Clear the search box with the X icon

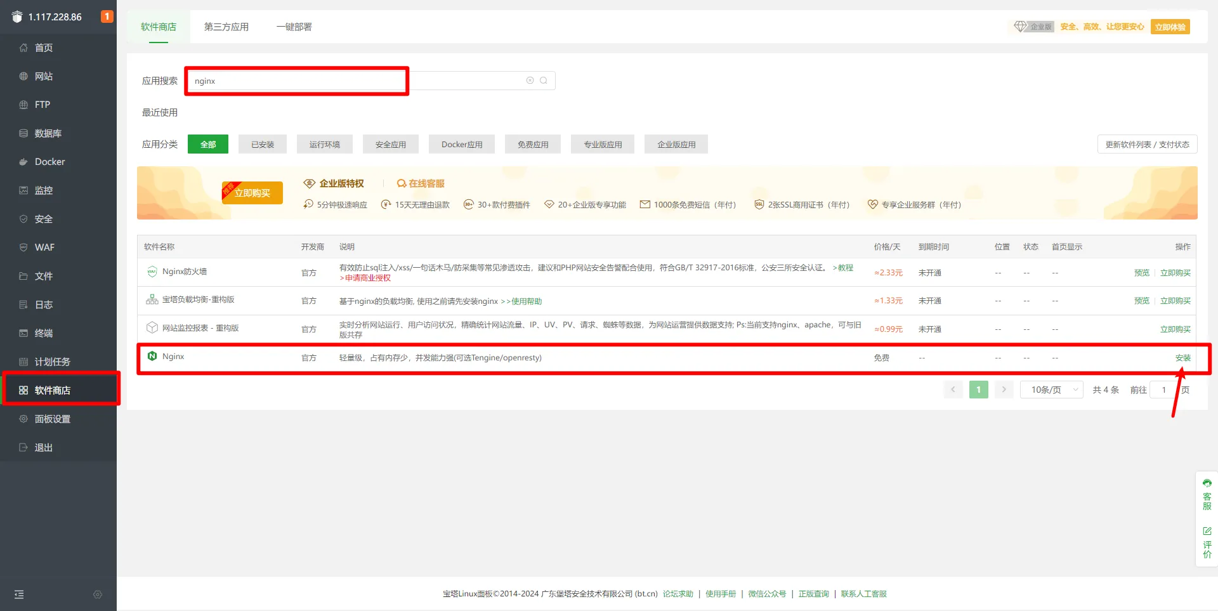click(x=530, y=81)
